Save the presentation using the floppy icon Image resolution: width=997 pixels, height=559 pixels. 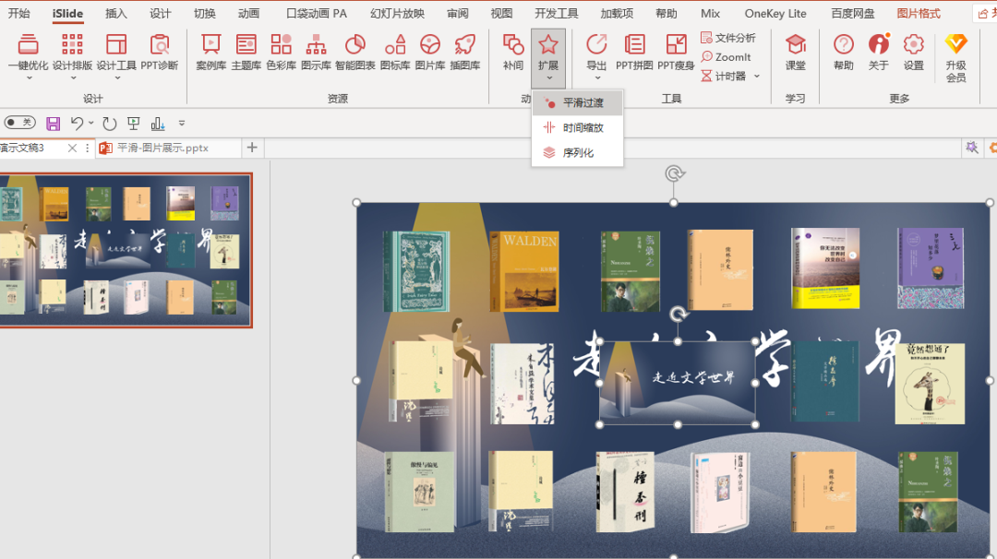[x=54, y=124]
